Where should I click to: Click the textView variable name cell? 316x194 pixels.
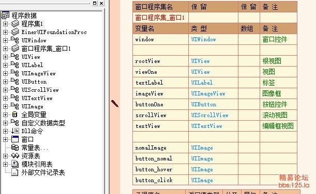point(161,126)
